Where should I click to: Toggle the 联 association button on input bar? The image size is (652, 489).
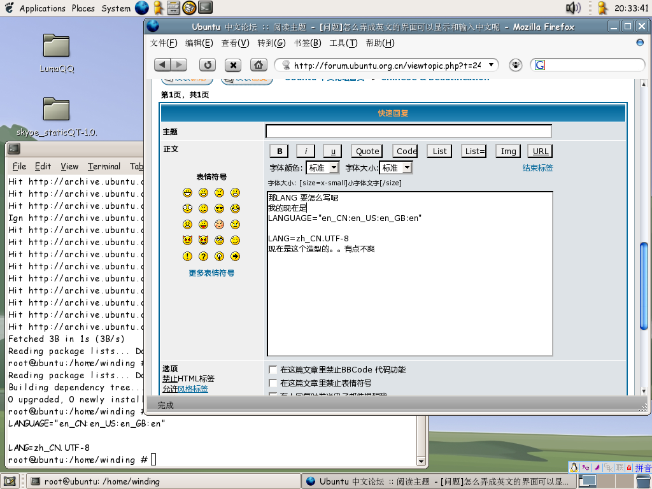[x=620, y=468]
